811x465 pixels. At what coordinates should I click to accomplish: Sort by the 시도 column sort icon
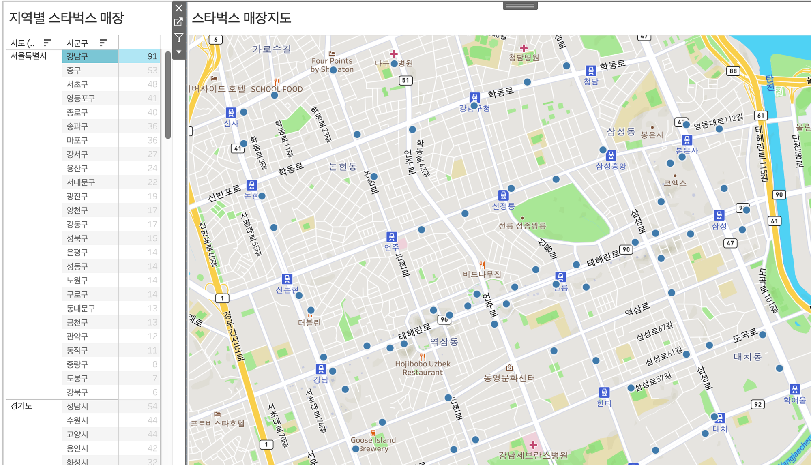point(47,43)
